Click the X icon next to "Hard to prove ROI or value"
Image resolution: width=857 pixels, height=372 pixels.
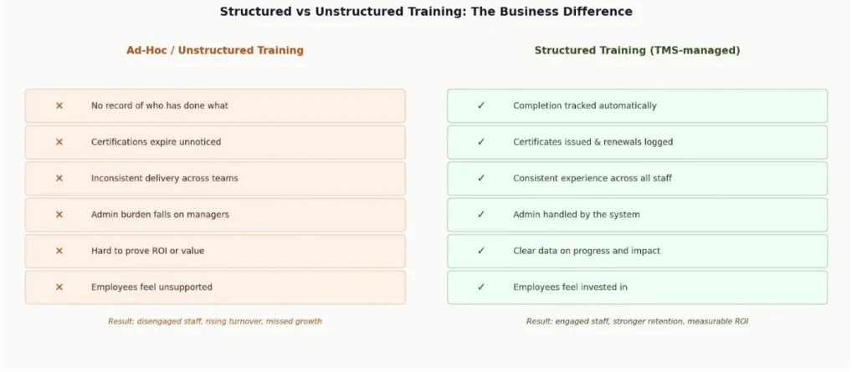click(59, 251)
